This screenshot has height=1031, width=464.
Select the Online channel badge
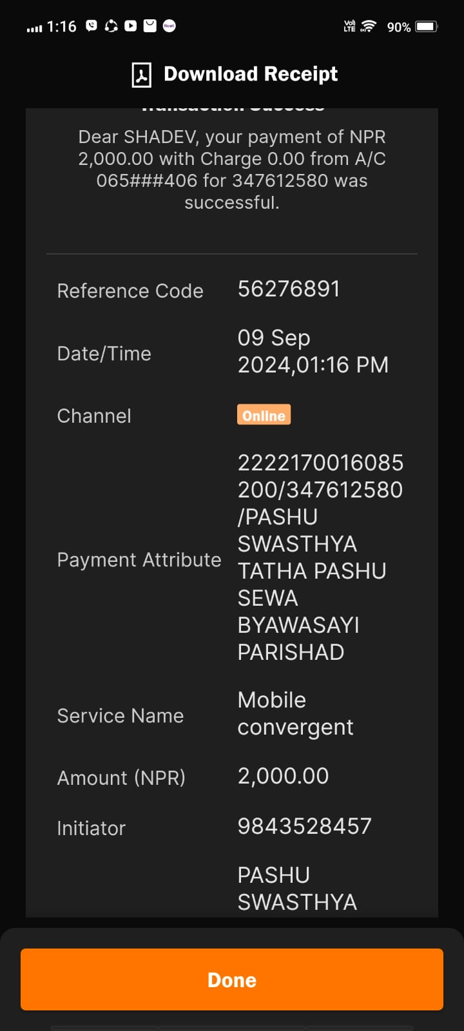point(264,415)
